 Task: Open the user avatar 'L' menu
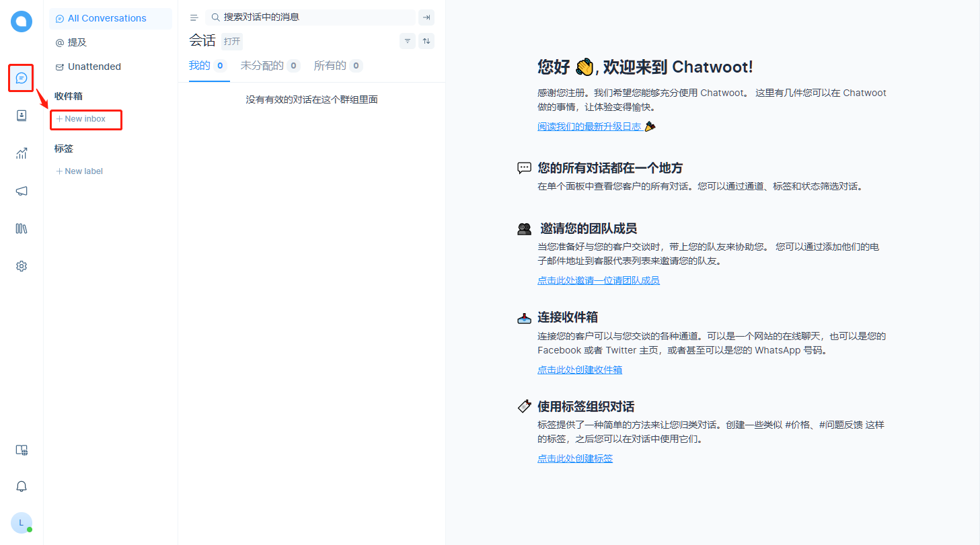point(22,523)
